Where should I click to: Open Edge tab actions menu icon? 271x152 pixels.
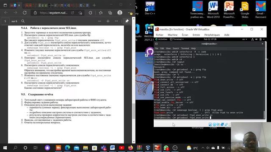point(5,5)
